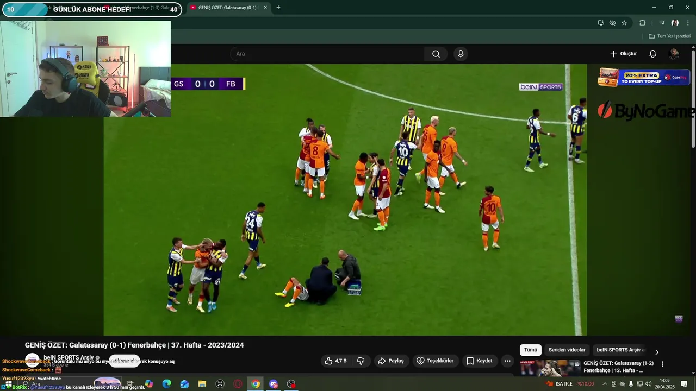Click the tray microphone icon
Image resolution: width=696 pixels, height=391 pixels.
coord(631,384)
